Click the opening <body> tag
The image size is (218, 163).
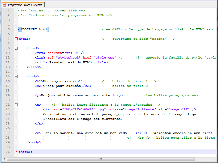coord(33,77)
